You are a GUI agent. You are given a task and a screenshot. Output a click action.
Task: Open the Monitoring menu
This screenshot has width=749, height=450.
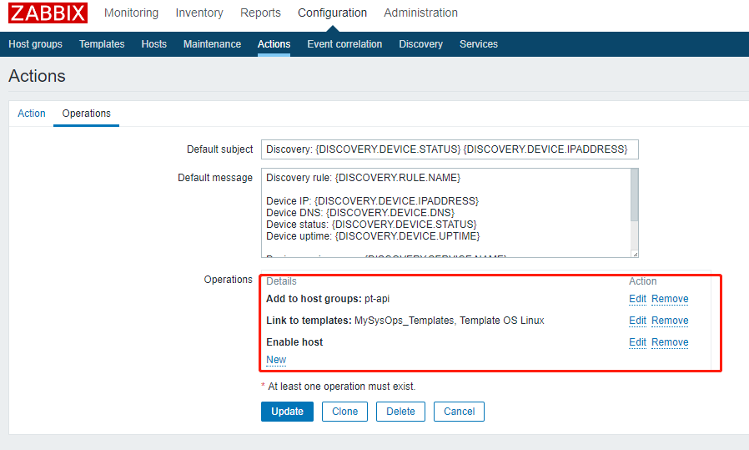point(131,13)
